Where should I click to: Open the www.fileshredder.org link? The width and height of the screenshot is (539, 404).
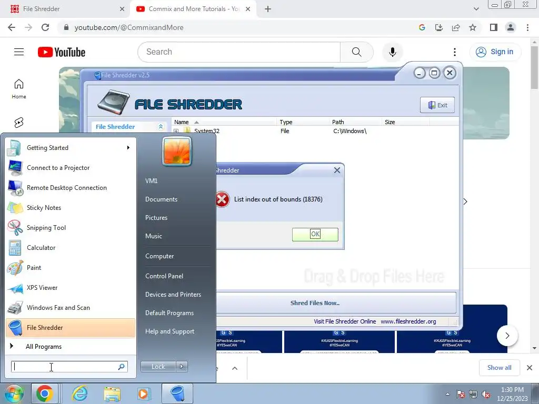[408, 321]
